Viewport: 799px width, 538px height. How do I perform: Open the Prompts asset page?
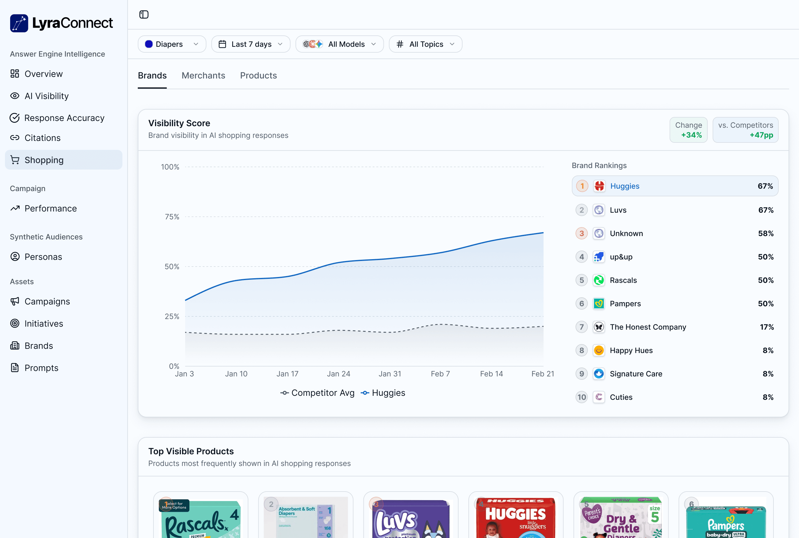[x=41, y=367]
